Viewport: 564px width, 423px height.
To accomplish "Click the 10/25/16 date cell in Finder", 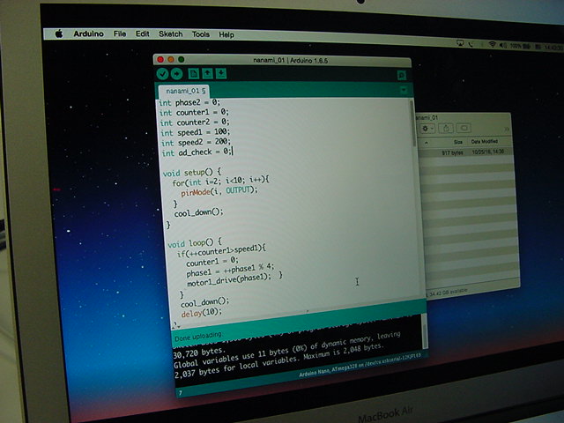I will pyautogui.click(x=487, y=152).
